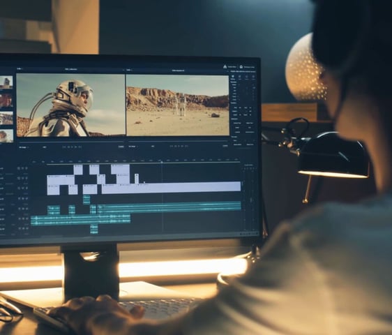Select the desert landscape in the right preview monitor
The image size is (392, 335).
[177, 105]
